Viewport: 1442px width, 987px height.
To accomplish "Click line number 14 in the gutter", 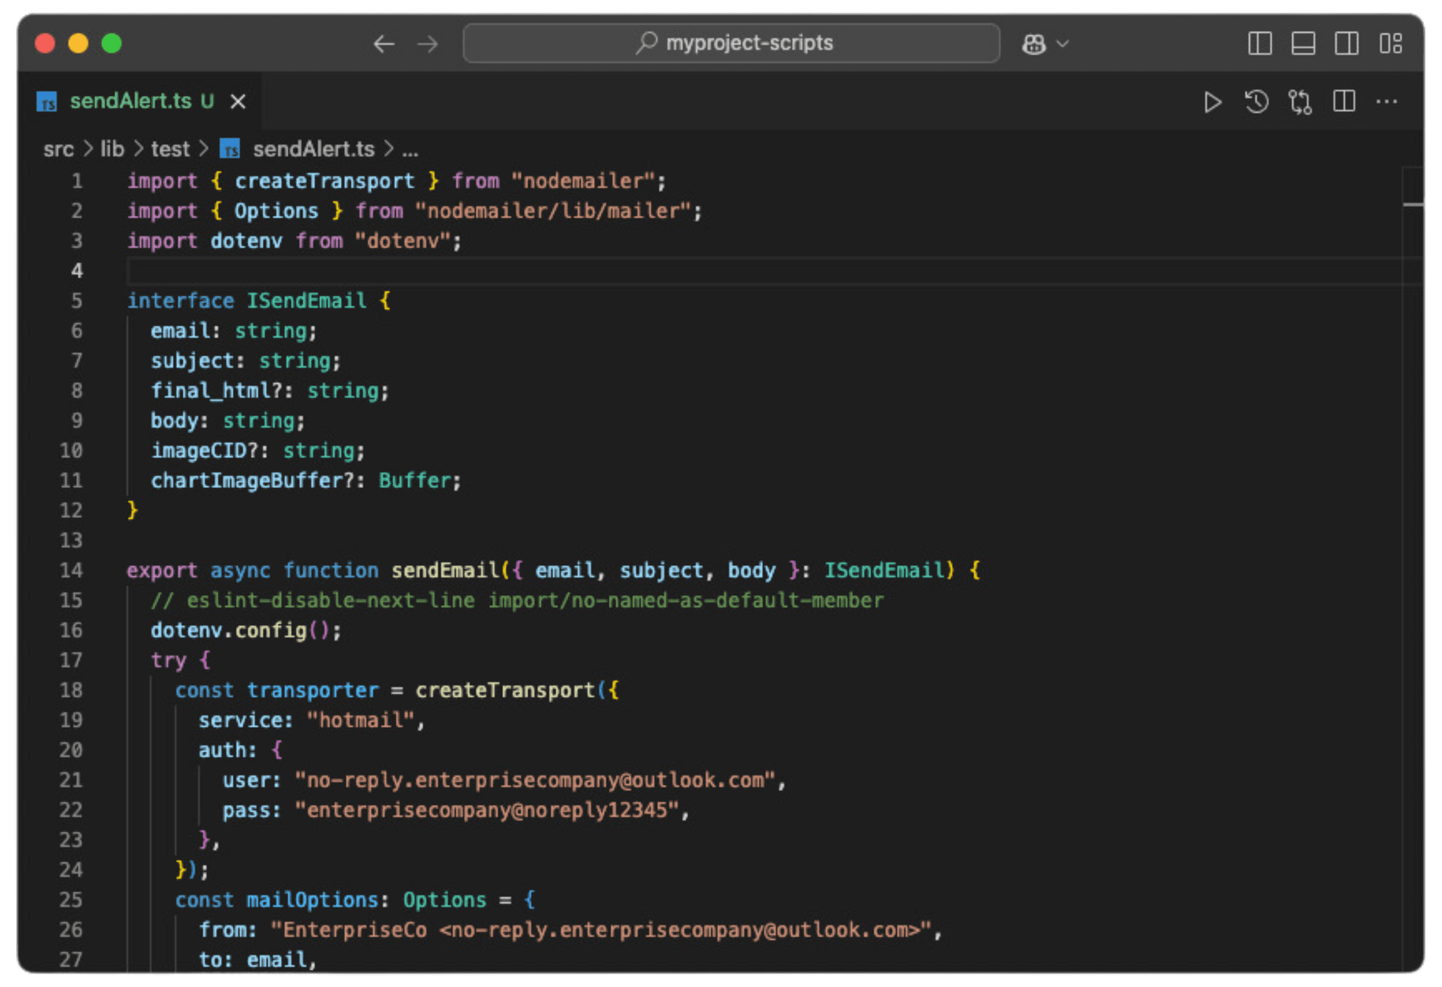I will coord(71,570).
